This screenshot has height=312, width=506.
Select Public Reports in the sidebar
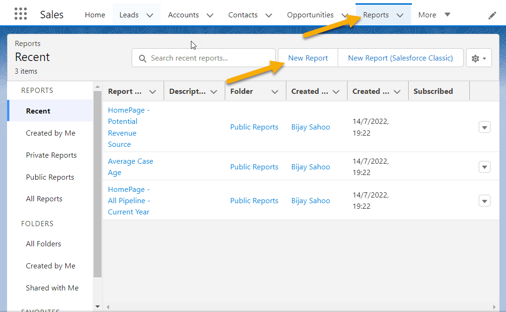pyautogui.click(x=49, y=177)
